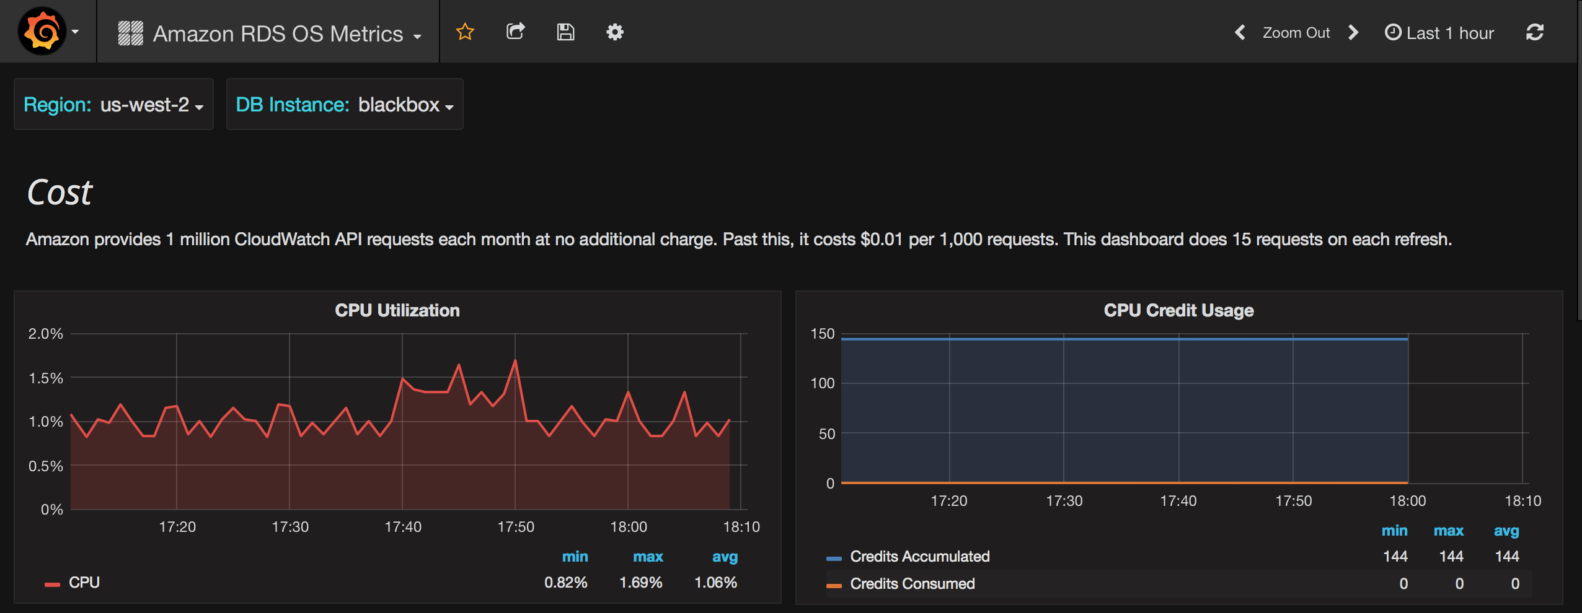
Task: Click the share dashboard icon
Action: pyautogui.click(x=515, y=32)
